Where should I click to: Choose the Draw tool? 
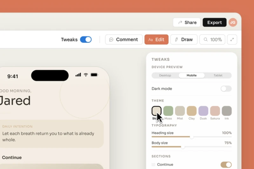(184, 40)
